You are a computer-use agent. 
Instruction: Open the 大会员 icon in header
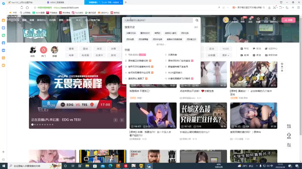pos(234,20)
